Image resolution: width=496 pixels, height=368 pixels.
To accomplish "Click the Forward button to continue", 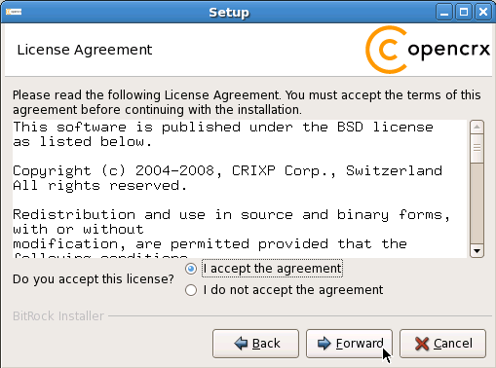I will tap(349, 344).
